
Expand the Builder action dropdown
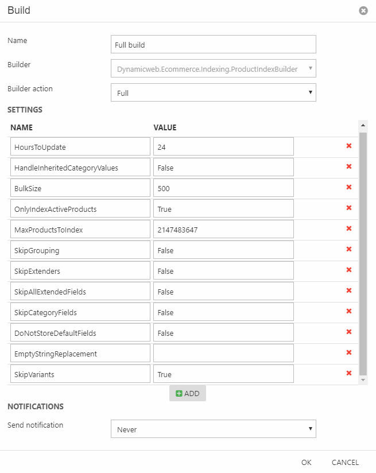tap(213, 93)
